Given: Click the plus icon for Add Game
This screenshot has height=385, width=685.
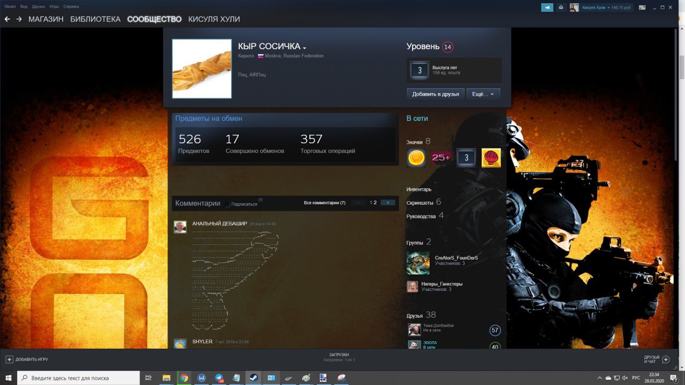Looking at the screenshot, I should [x=9, y=359].
